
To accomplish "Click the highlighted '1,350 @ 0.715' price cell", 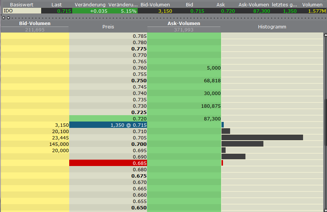I will pyautogui.click(x=108, y=125).
